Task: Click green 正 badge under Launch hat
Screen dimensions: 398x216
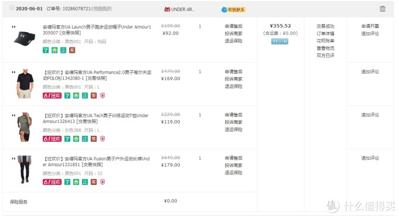Action: pyautogui.click(x=63, y=50)
